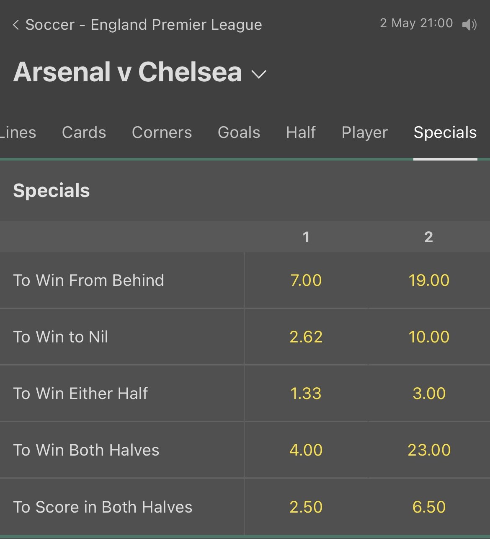The height and width of the screenshot is (539, 490).
Task: Switch to the Half tab
Action: pyautogui.click(x=301, y=132)
